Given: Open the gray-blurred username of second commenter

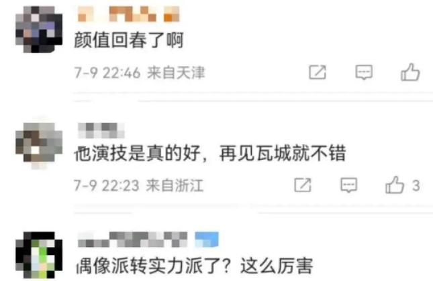Looking at the screenshot, I should [x=101, y=130].
